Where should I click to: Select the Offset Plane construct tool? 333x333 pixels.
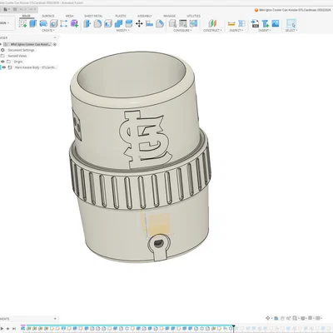tap(212, 23)
